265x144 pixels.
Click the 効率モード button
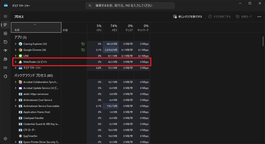(x=244, y=16)
